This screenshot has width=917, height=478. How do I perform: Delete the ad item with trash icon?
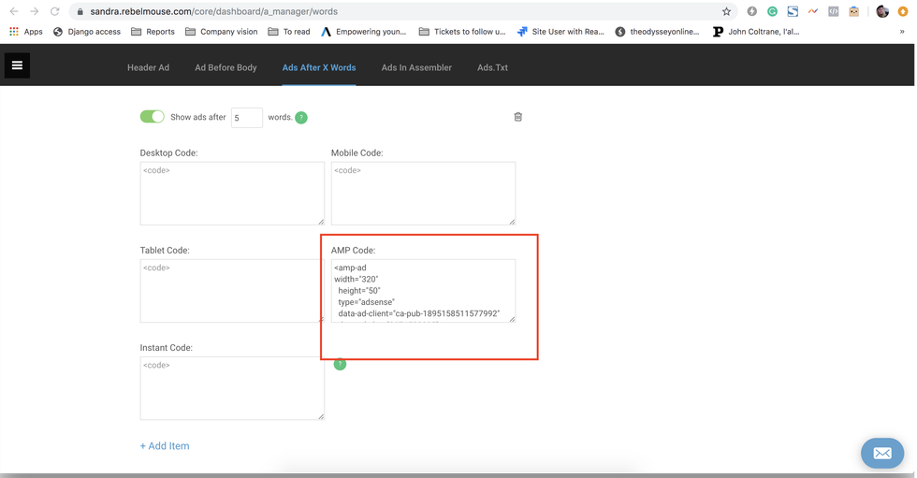517,117
